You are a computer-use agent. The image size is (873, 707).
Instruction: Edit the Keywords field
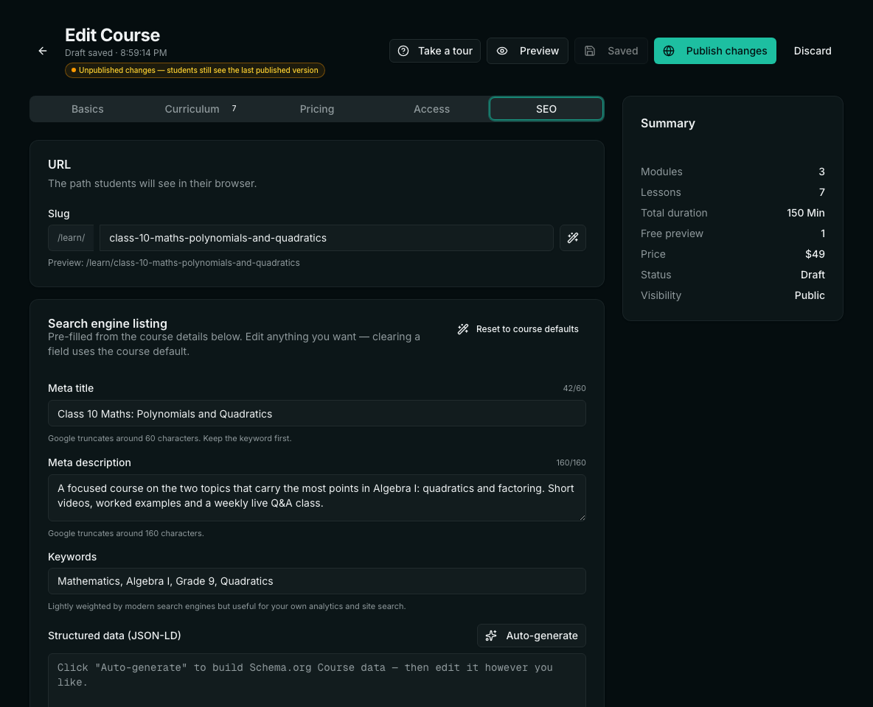(x=317, y=581)
